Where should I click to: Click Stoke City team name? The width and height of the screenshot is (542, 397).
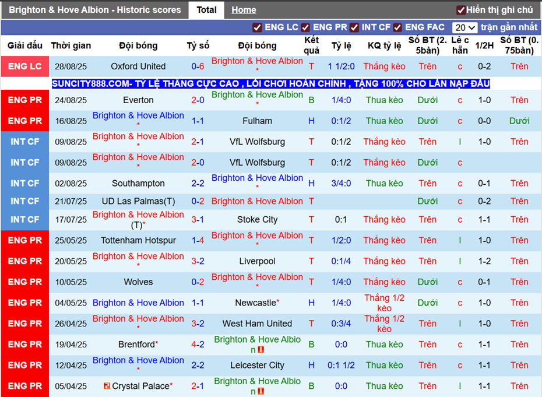(x=257, y=220)
